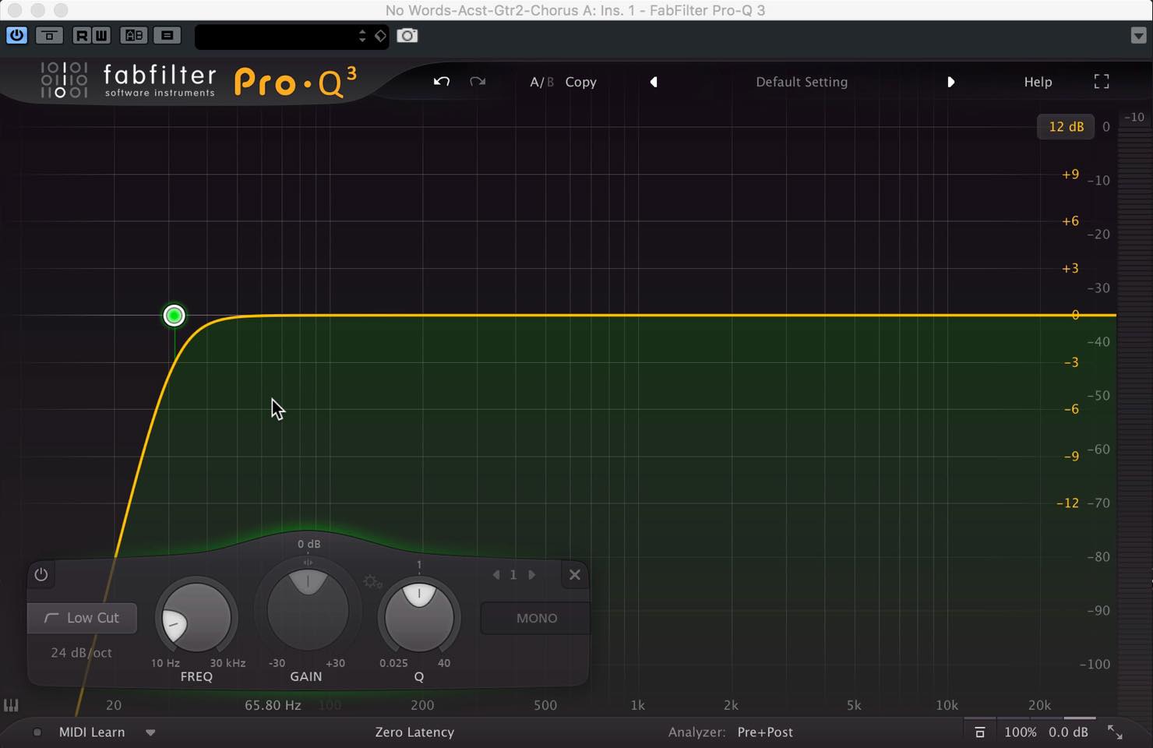Go to previous preset with left arrow
The width and height of the screenshot is (1153, 748).
click(654, 82)
